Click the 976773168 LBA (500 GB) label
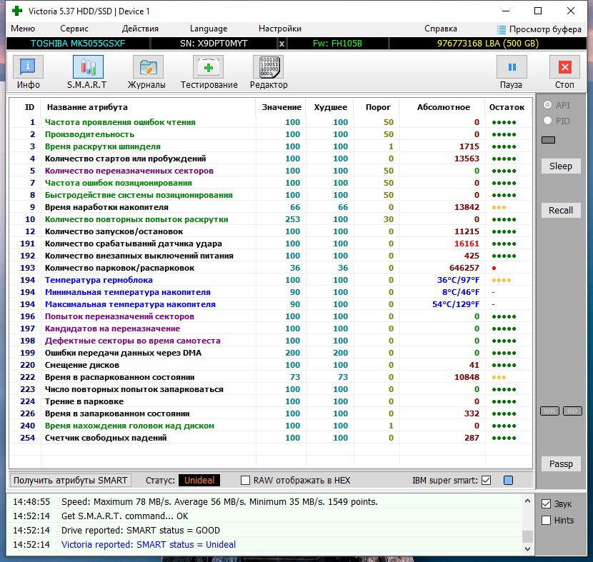593x562 pixels. point(488,44)
